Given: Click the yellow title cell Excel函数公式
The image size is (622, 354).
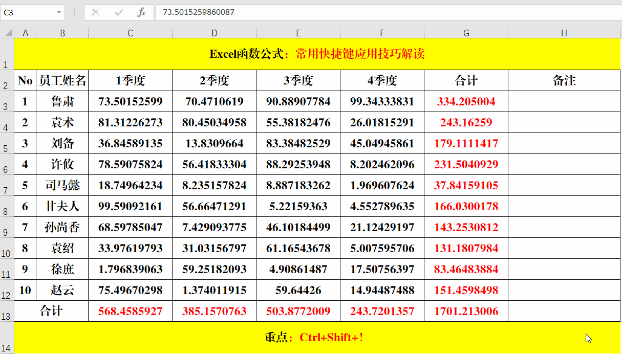Looking at the screenshot, I should pos(317,54).
